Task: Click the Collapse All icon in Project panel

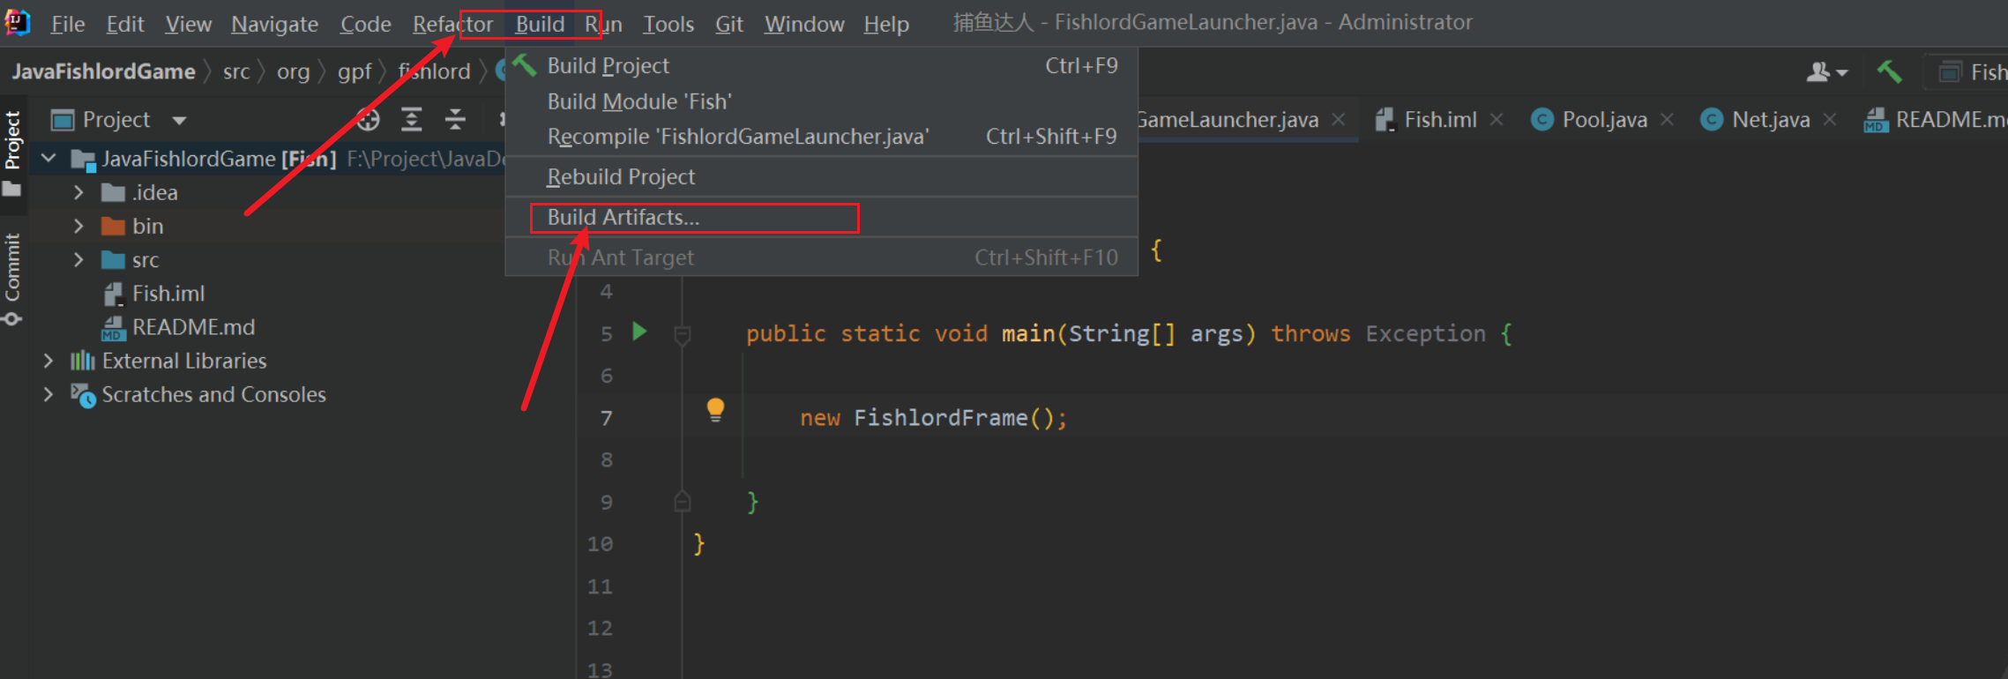Action: point(455,119)
